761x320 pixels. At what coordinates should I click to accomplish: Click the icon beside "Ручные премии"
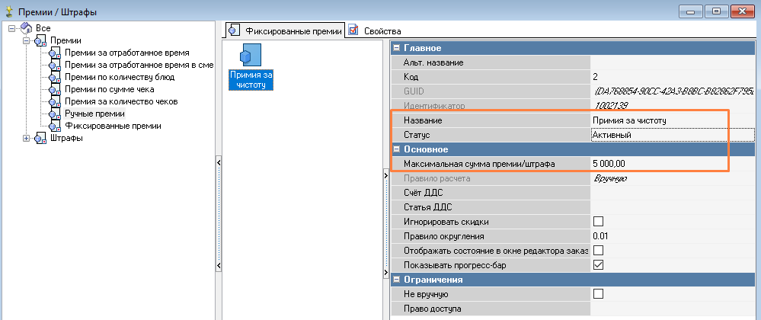click(54, 114)
